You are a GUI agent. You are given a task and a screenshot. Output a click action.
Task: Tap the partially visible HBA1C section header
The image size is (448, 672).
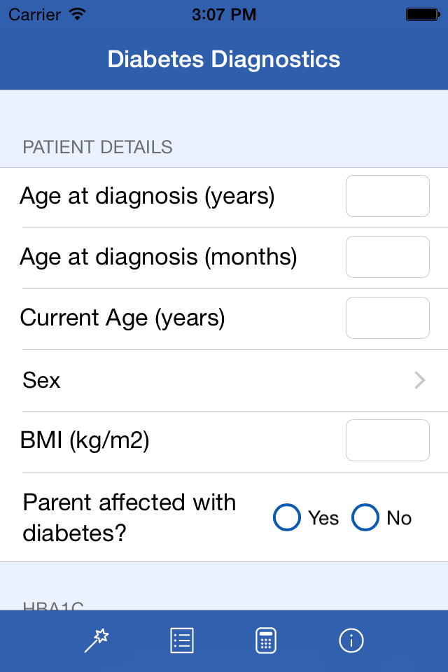pos(53,605)
